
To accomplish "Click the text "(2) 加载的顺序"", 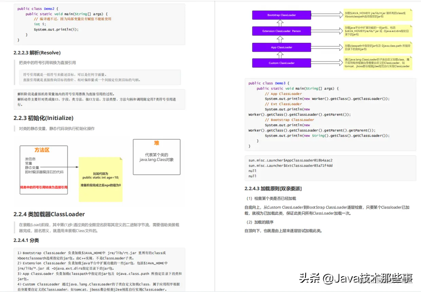I will [x=260, y=222].
